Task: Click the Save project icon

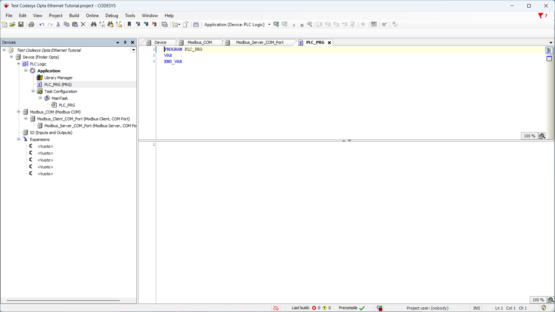Action: (21, 24)
